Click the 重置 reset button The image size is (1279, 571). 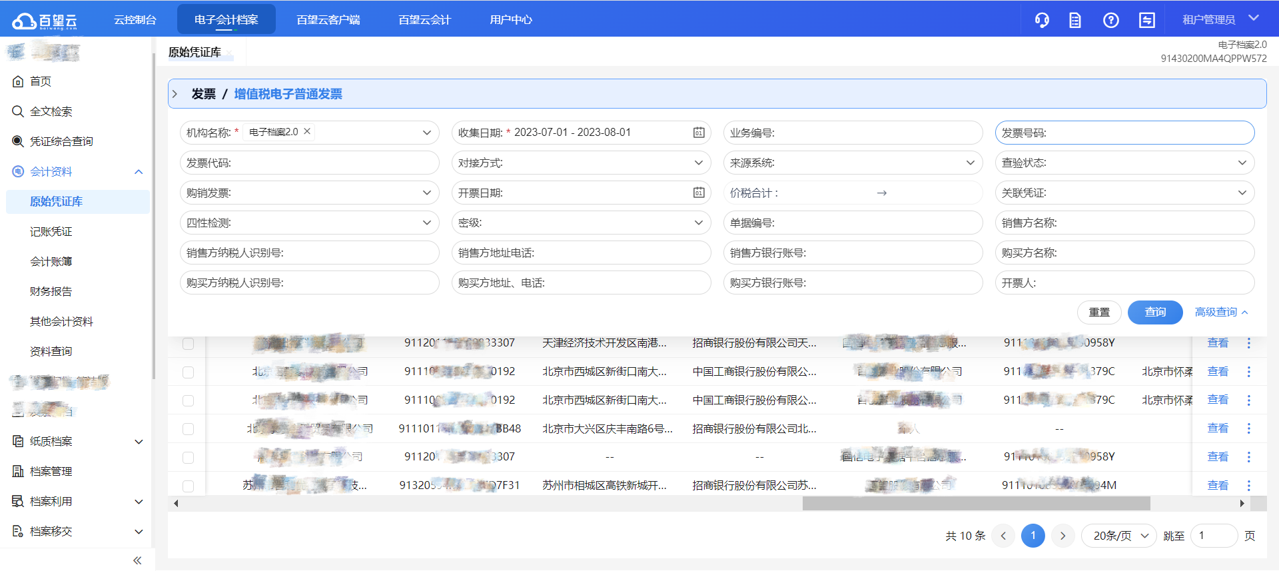coord(1099,312)
